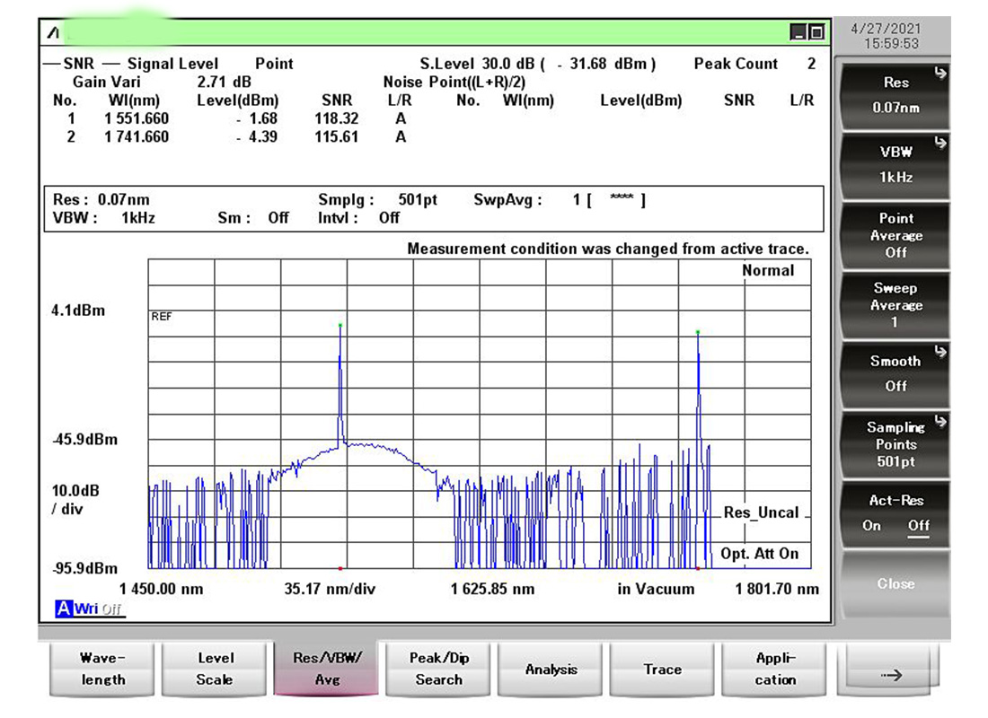Screen dimensions: 988x718
Task: Open the Res 0.07nm resolution submenu
Action: 895,94
